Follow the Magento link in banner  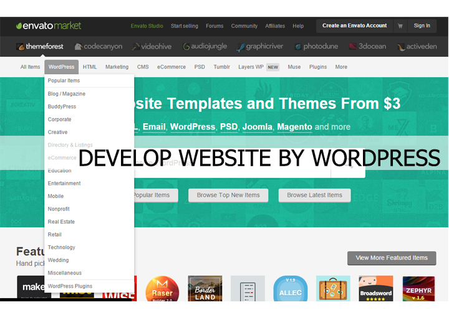[x=294, y=126]
